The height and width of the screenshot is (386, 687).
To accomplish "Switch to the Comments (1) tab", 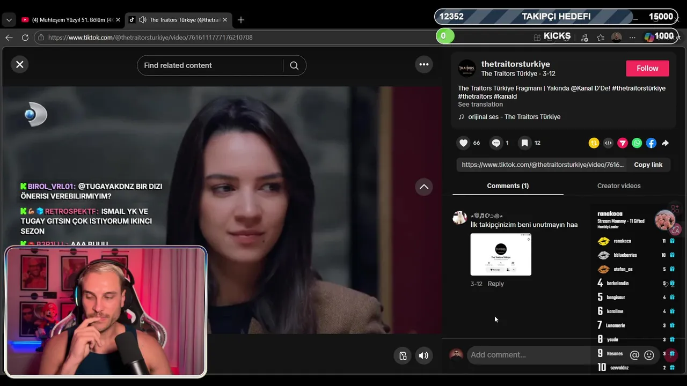I will click(508, 185).
